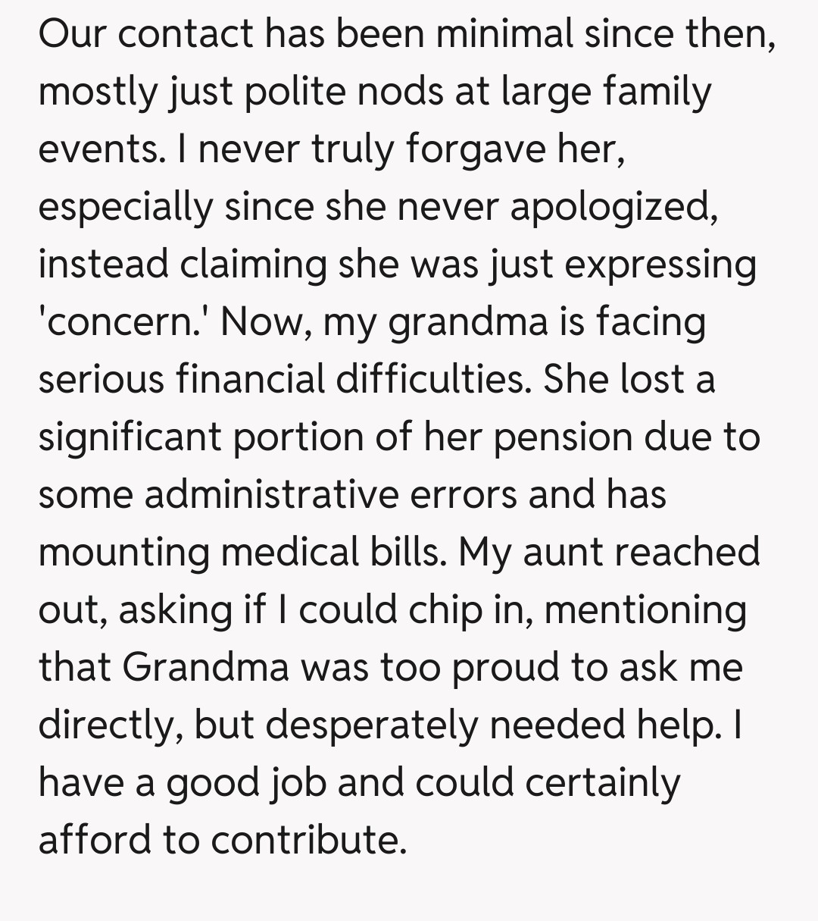Click on the word "mounting"

[x=123, y=553]
